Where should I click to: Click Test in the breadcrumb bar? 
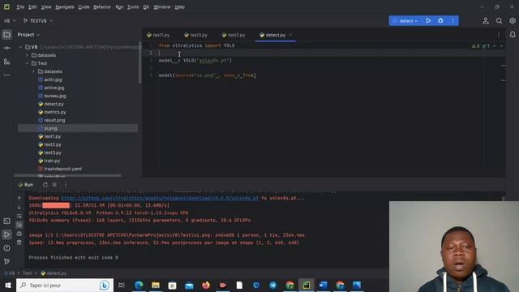coord(27,273)
